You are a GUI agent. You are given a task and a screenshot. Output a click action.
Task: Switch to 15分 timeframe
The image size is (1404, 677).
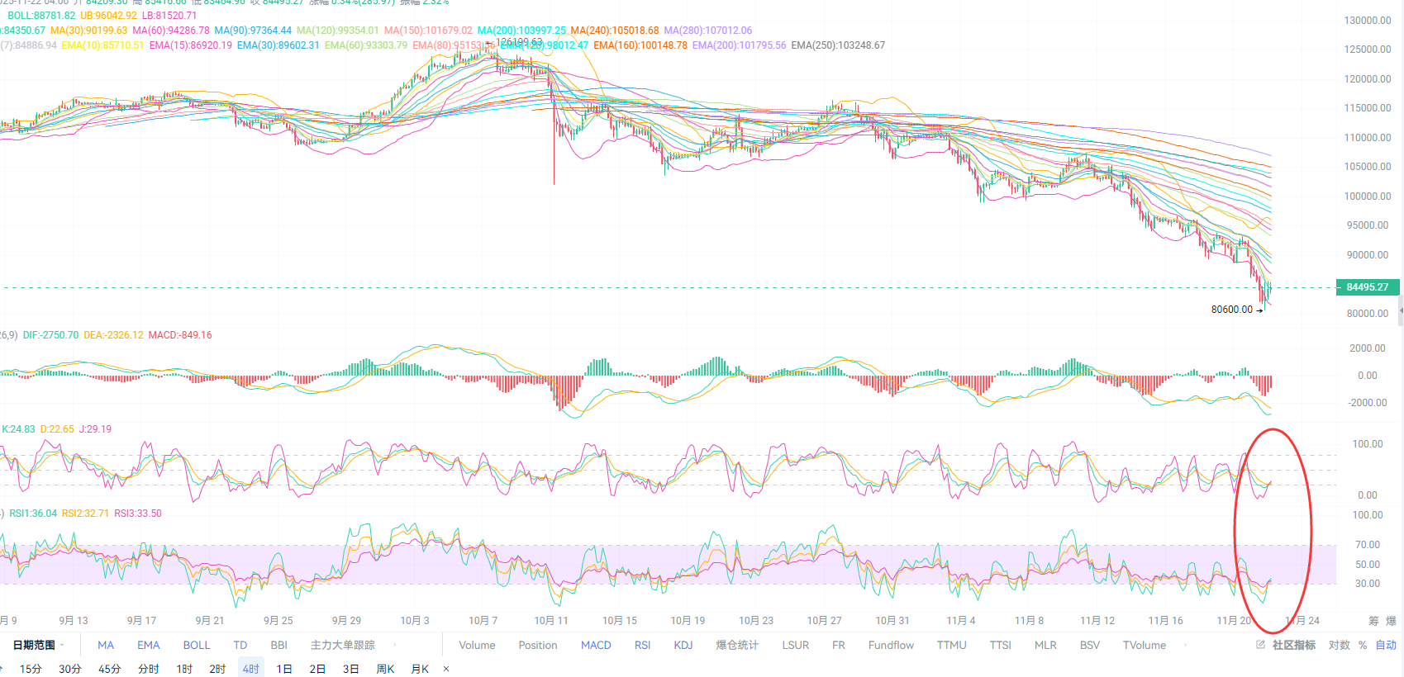[x=31, y=669]
